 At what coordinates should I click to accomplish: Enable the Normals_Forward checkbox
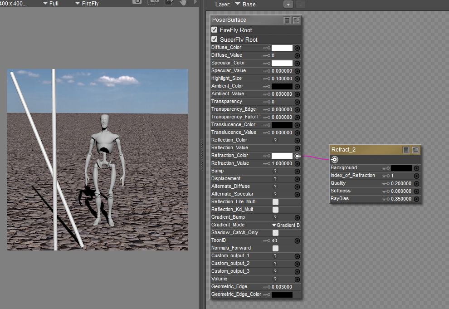point(275,248)
